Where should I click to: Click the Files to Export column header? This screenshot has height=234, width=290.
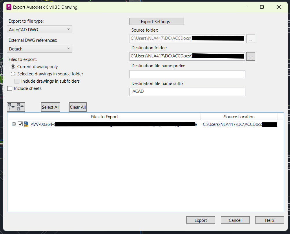coord(104,117)
